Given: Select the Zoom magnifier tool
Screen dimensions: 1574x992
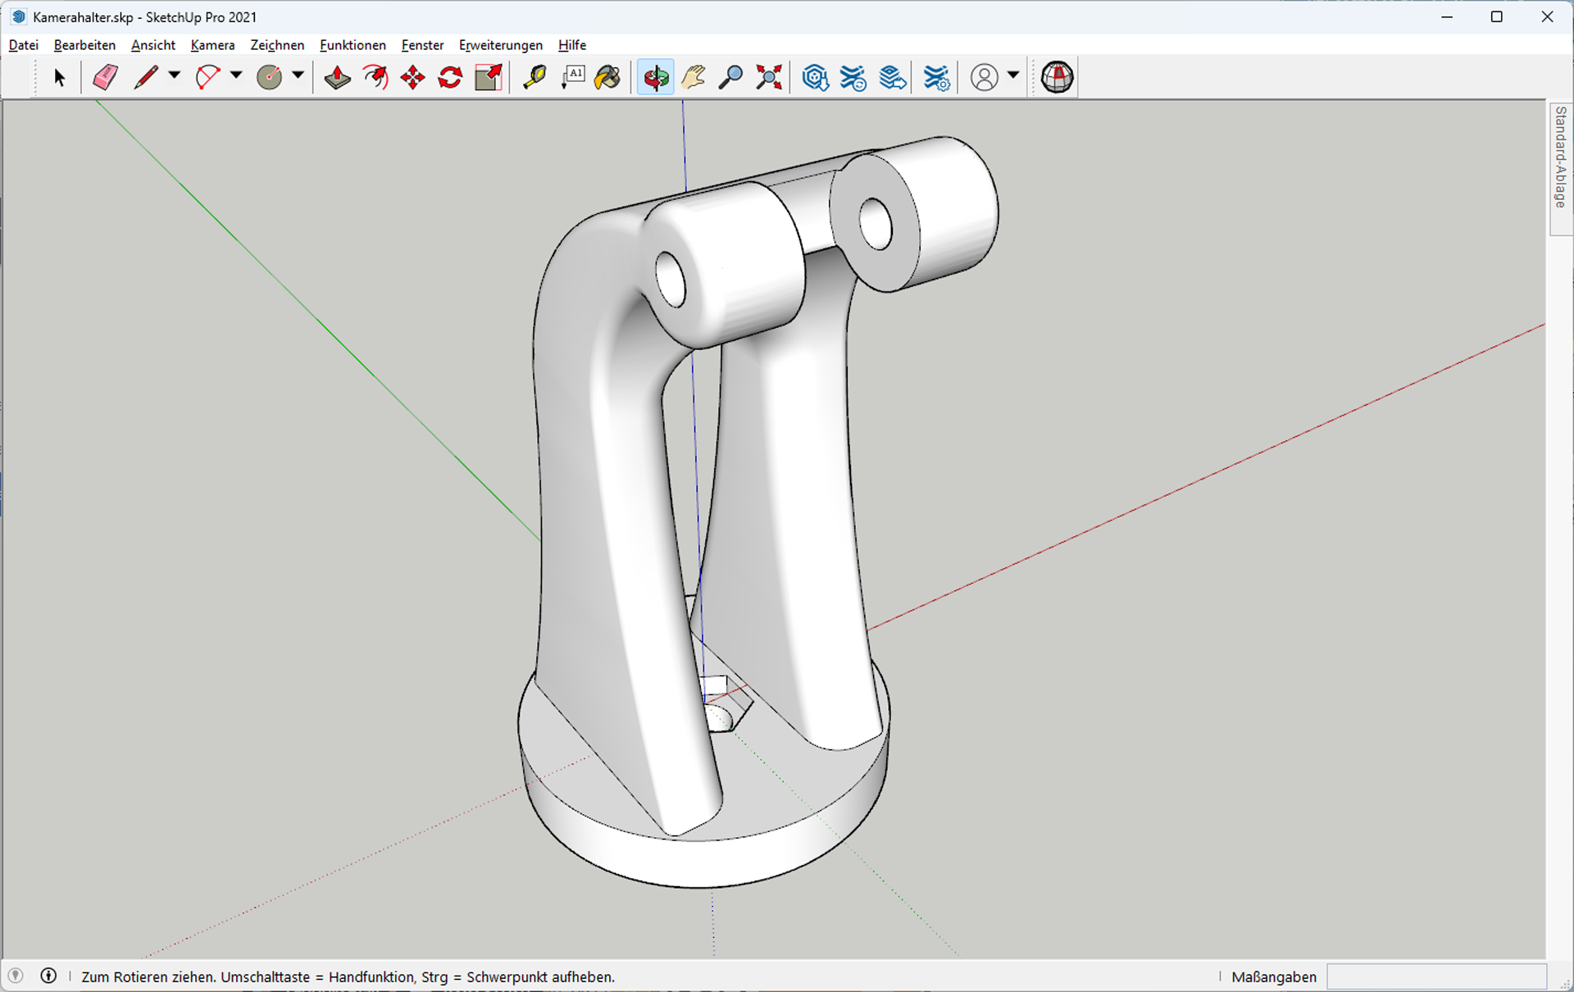Looking at the screenshot, I should click(730, 78).
